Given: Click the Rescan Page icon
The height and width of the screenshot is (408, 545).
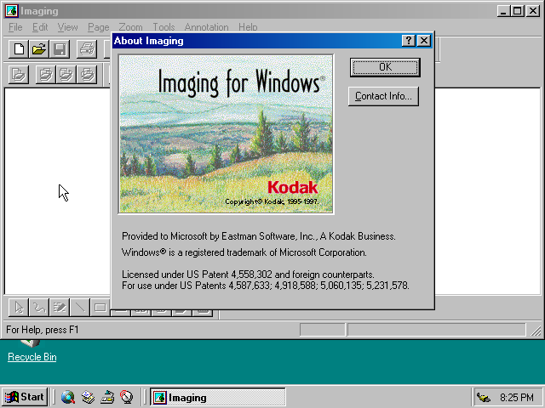Looking at the screenshot, I should tap(87, 74).
